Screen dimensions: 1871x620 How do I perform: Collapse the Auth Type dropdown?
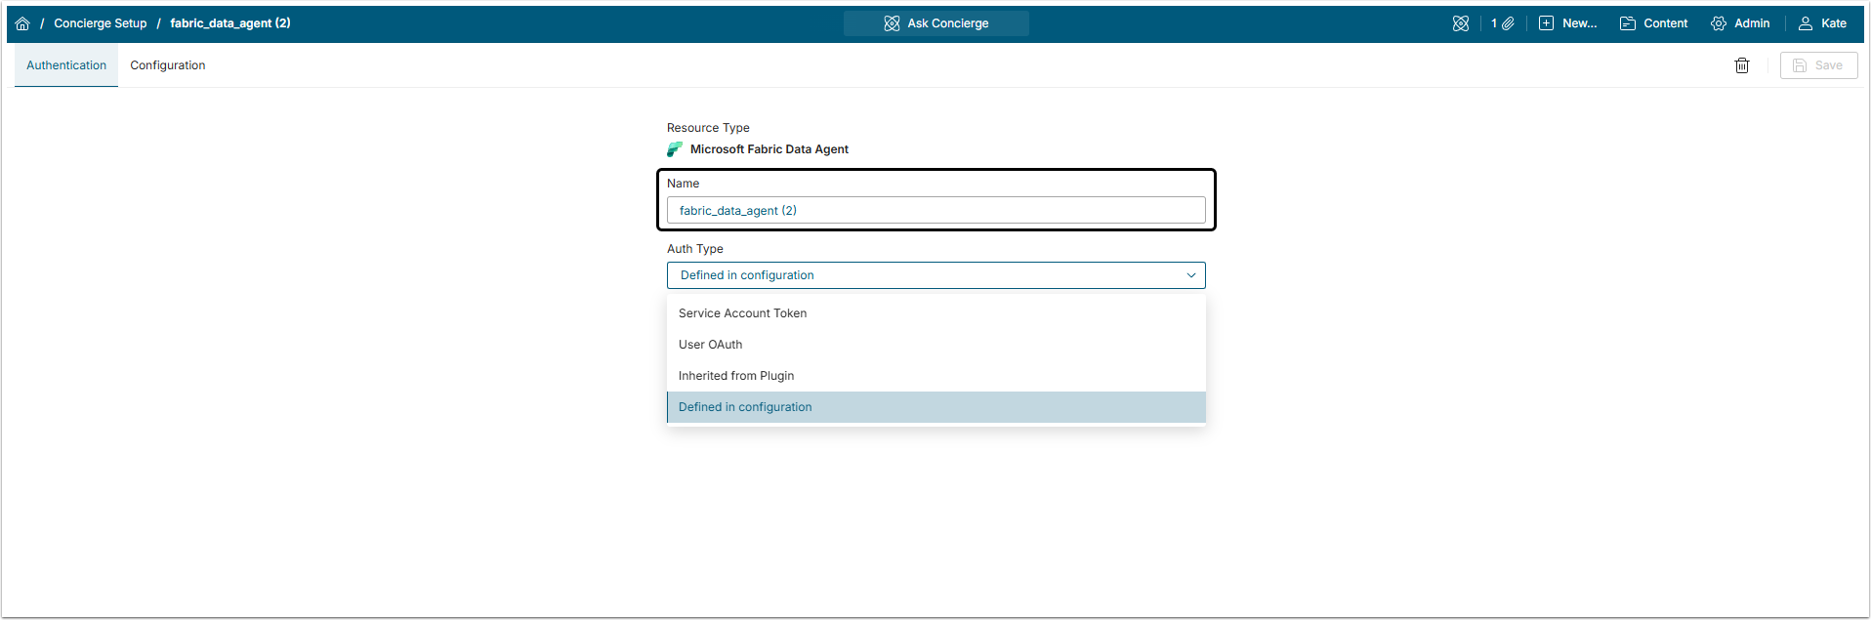click(935, 275)
